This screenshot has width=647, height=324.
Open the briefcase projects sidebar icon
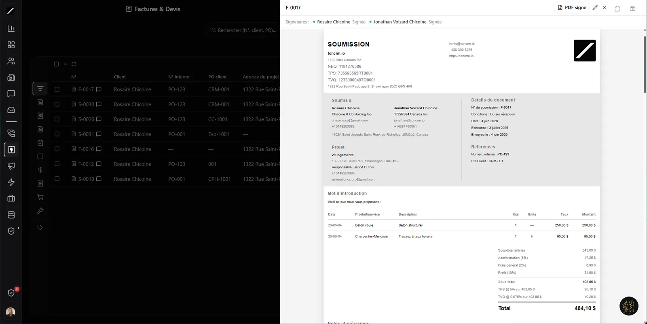(11, 198)
